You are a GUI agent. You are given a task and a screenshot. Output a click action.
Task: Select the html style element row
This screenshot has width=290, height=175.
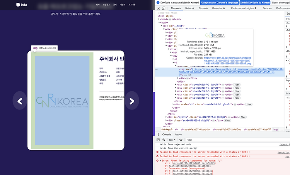pos(165,16)
